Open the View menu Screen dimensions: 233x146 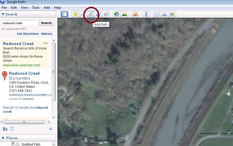pos(24,8)
